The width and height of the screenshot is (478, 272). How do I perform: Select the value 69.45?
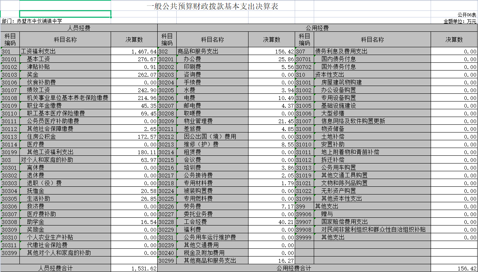pyautogui.click(x=134, y=113)
